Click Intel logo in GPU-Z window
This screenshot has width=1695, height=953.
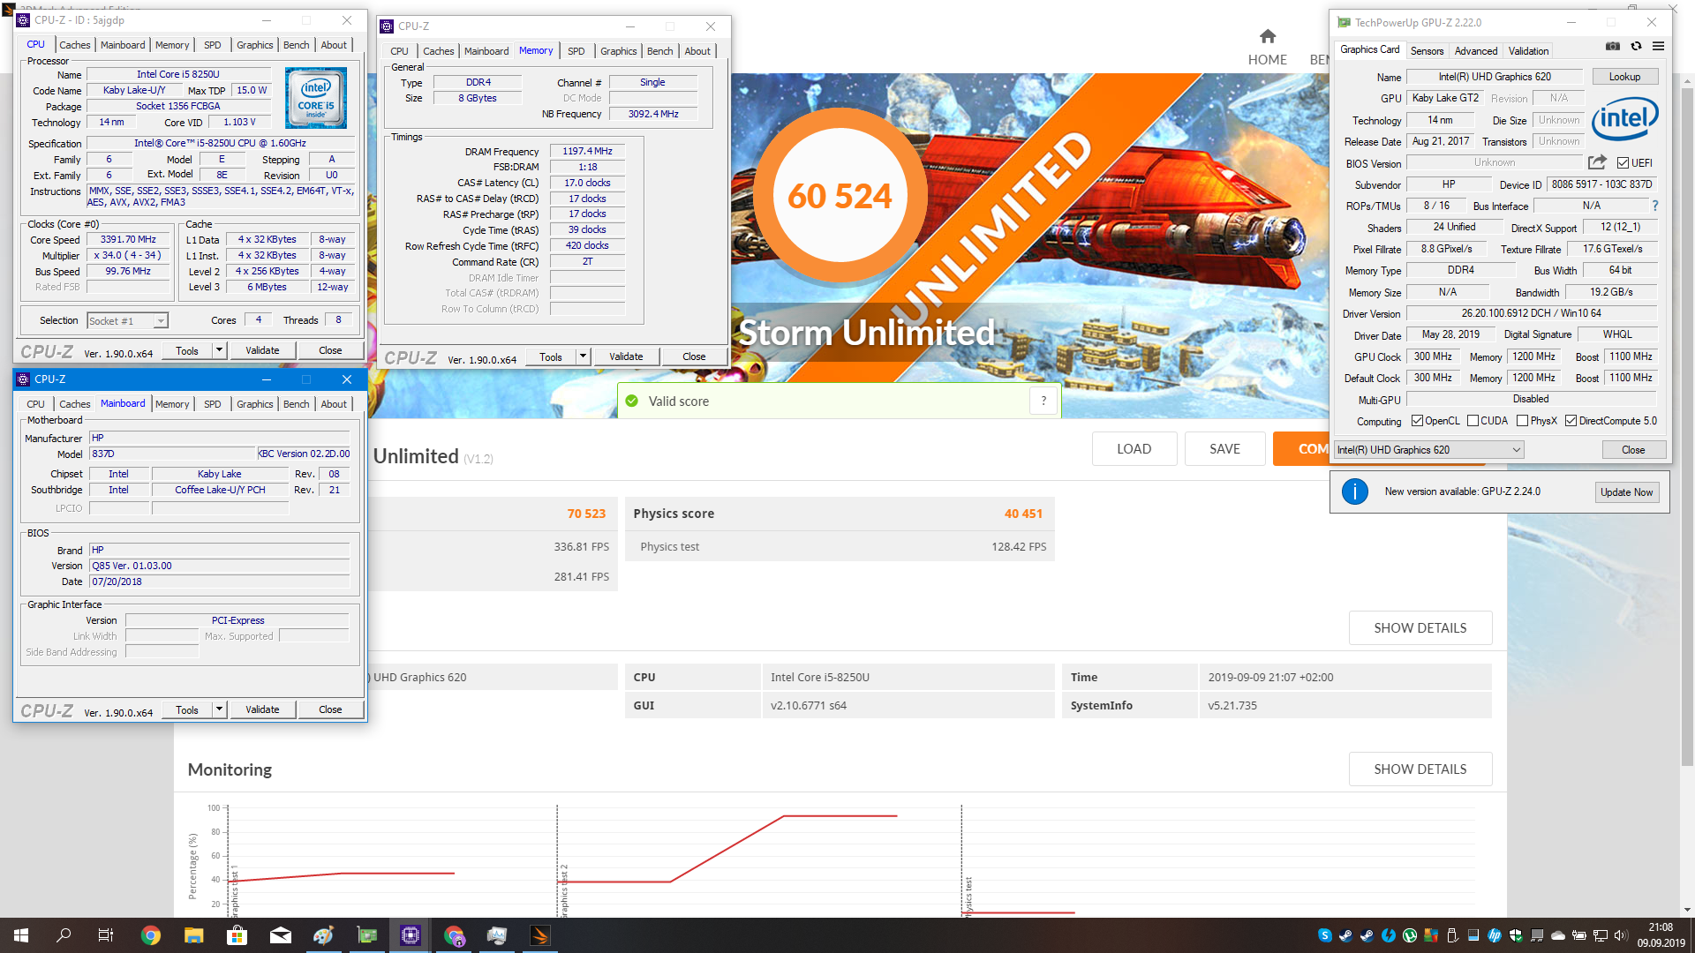[1624, 120]
